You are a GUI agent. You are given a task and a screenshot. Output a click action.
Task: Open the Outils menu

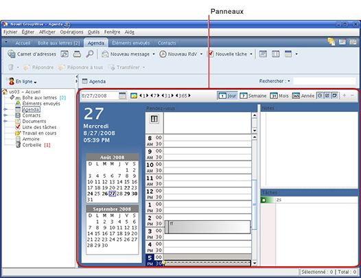coord(93,32)
